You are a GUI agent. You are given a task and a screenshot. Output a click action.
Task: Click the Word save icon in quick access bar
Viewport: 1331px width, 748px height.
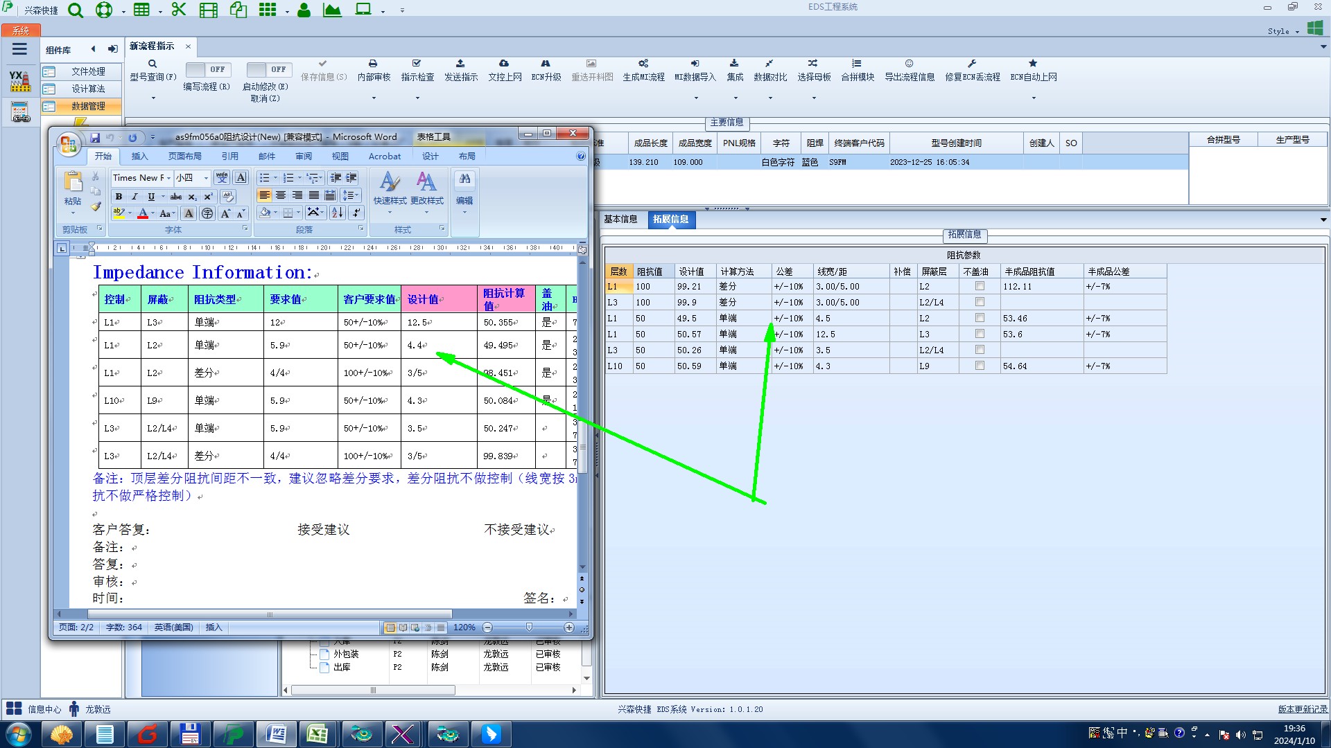[x=95, y=138]
